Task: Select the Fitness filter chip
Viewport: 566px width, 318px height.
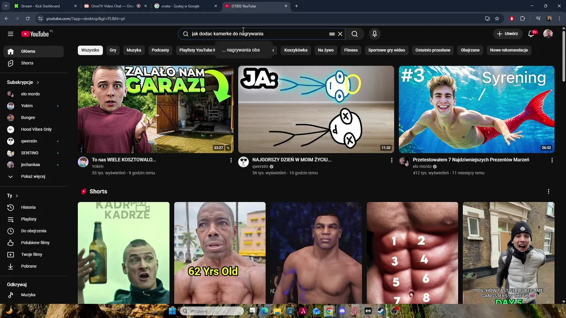Action: (x=351, y=50)
